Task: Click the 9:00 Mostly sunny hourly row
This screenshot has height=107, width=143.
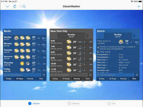Action: coord(71,59)
